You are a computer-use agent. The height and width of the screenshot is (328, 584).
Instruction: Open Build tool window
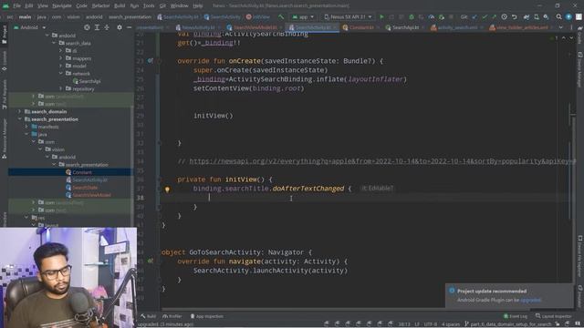point(148,316)
